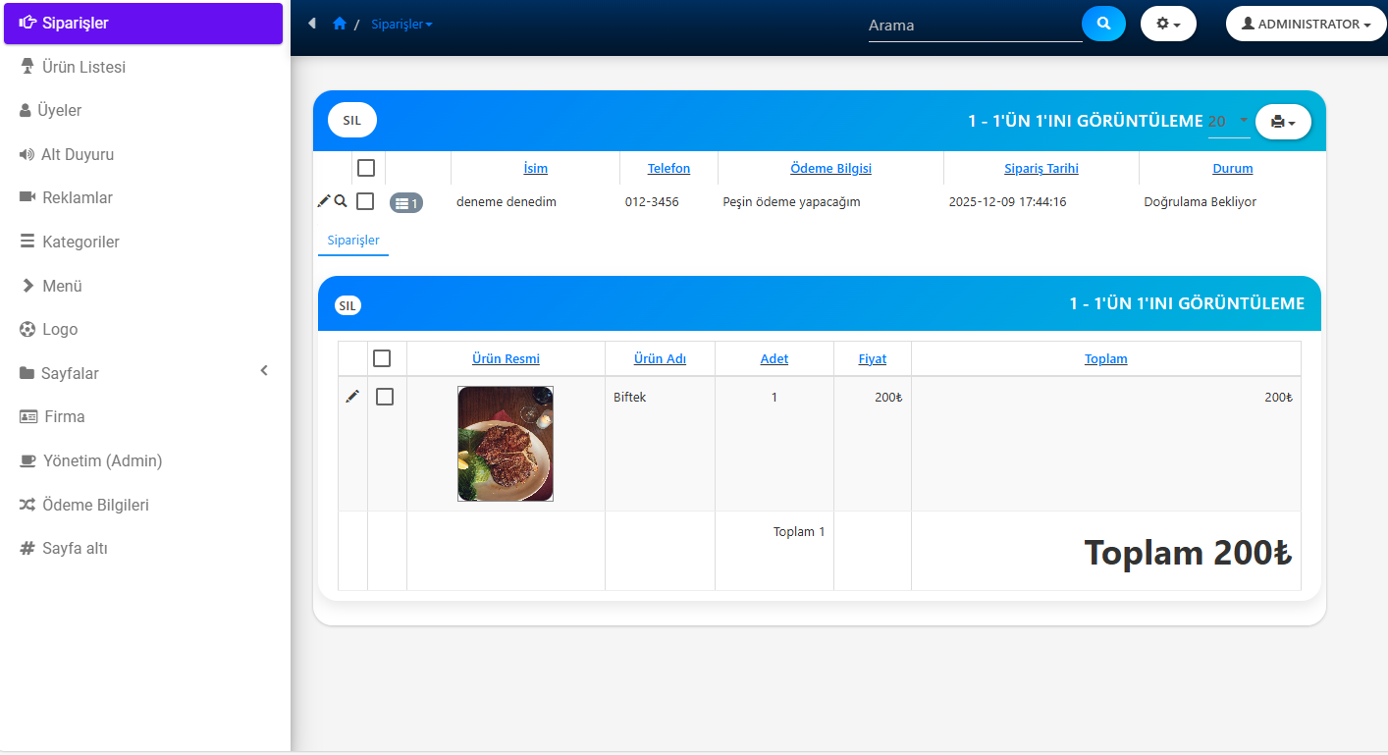1388x755 pixels.
Task: Toggle select-all checkbox in orders header
Action: tap(365, 168)
